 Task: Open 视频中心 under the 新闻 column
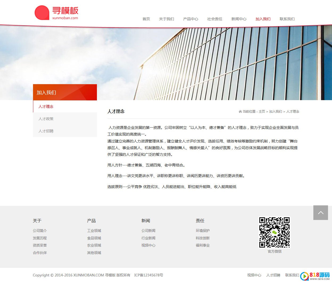pos(148,245)
